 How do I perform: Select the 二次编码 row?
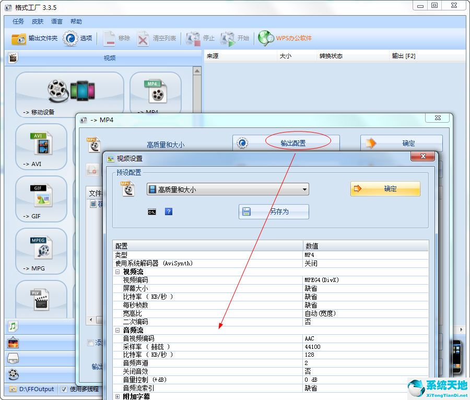[x=271, y=322]
